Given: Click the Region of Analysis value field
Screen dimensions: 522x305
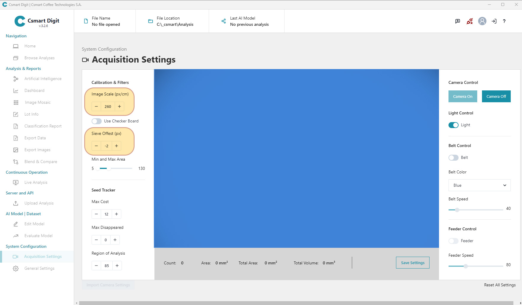Looking at the screenshot, I should click(x=107, y=266).
